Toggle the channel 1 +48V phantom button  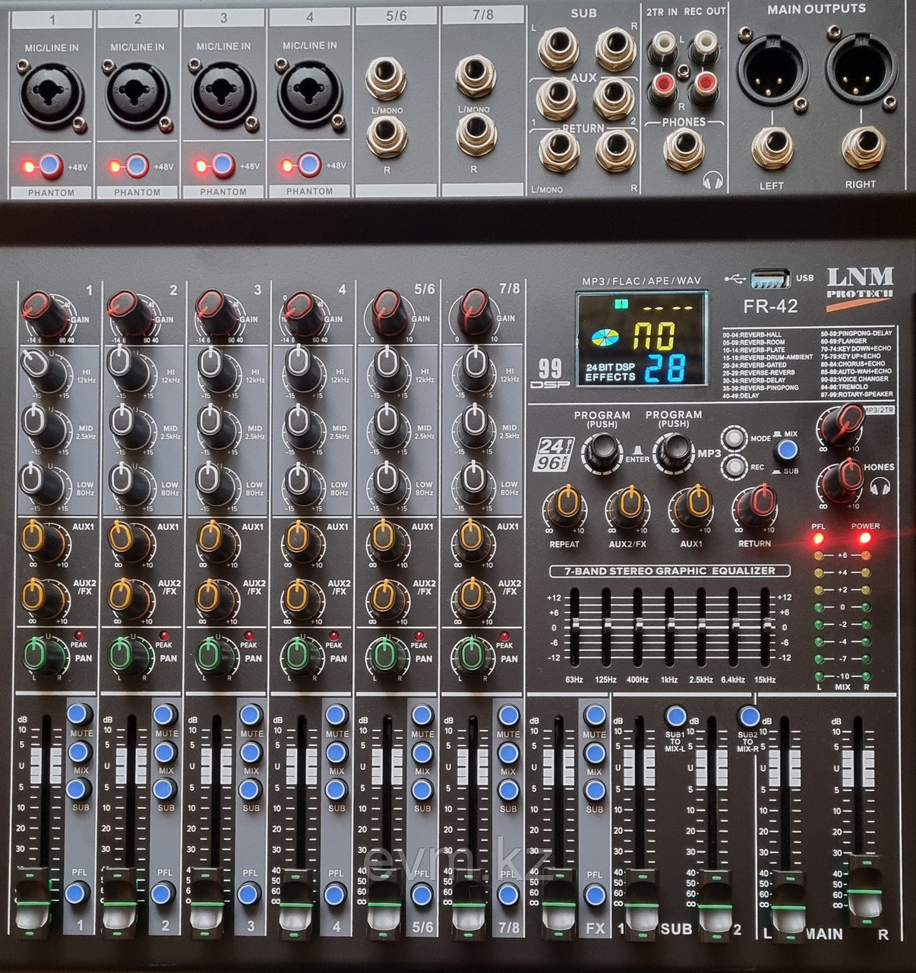[51, 165]
